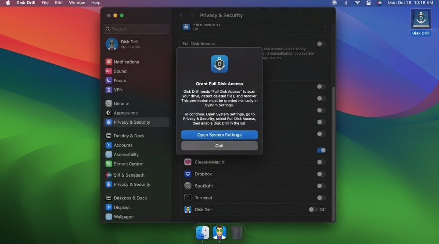Open the Help menu
439x244 pixels.
coord(96,3)
